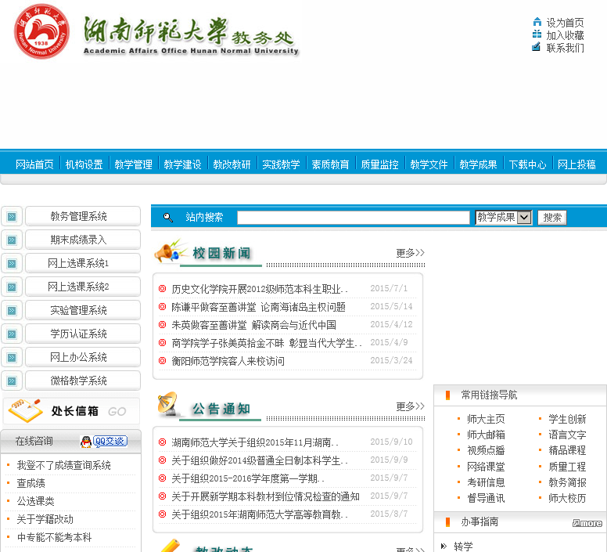Click the 加入收藏 link
The image size is (607, 552).
click(566, 36)
